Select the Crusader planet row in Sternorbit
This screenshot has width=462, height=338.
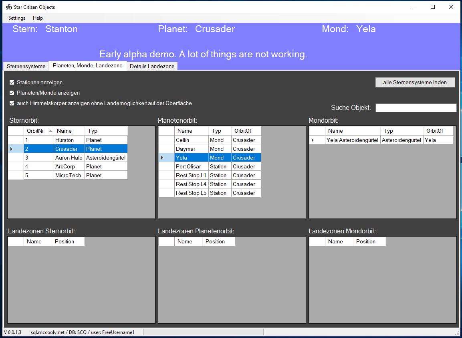[68, 149]
